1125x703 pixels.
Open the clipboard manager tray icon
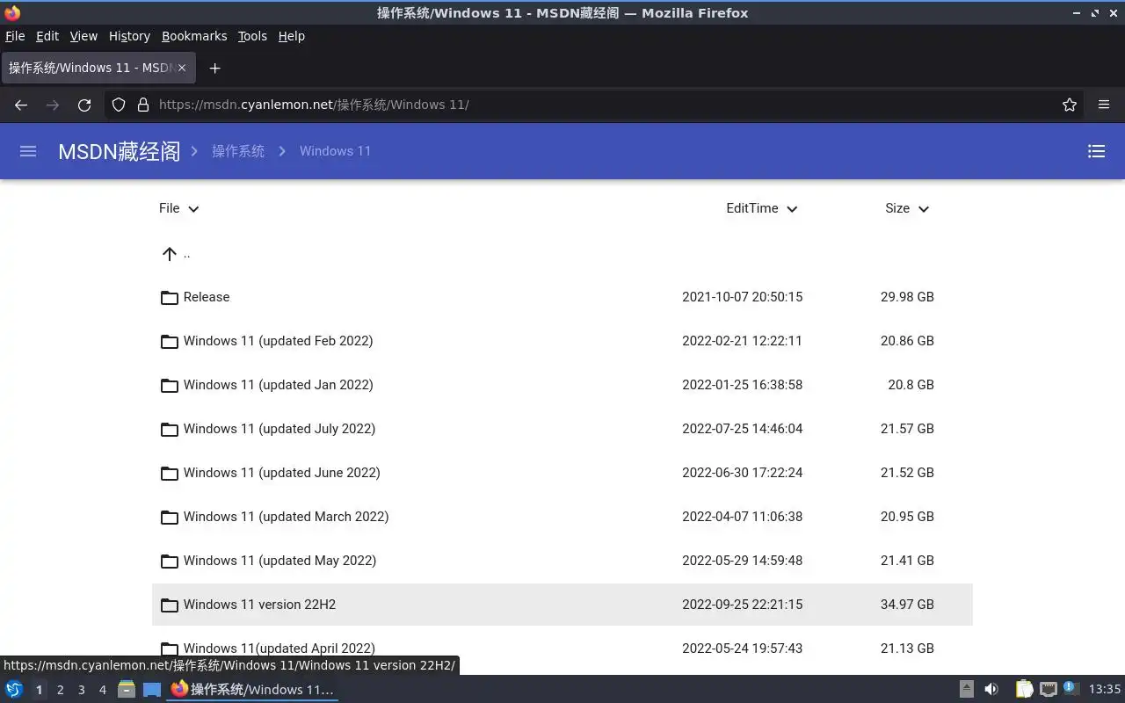pyautogui.click(x=1024, y=689)
